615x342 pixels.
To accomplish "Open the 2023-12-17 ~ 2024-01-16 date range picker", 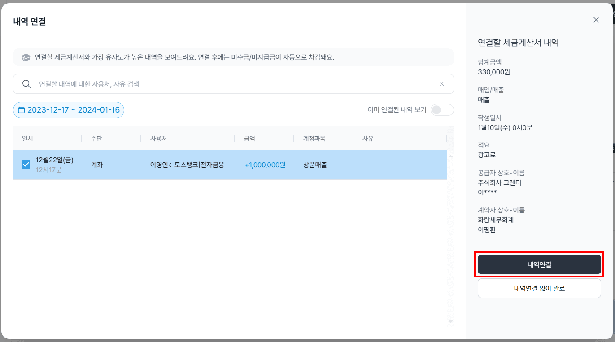I will [69, 110].
